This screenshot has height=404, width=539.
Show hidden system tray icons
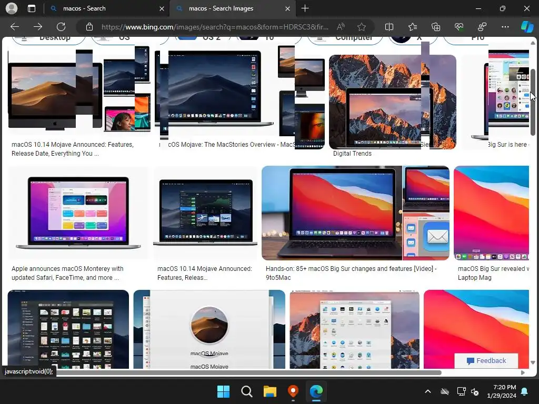point(428,391)
